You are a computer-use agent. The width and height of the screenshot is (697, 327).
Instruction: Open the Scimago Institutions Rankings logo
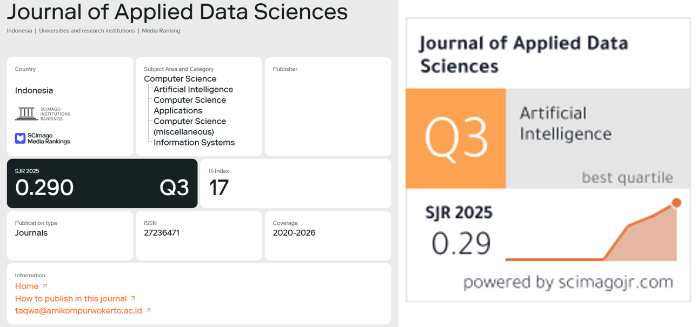tap(43, 114)
